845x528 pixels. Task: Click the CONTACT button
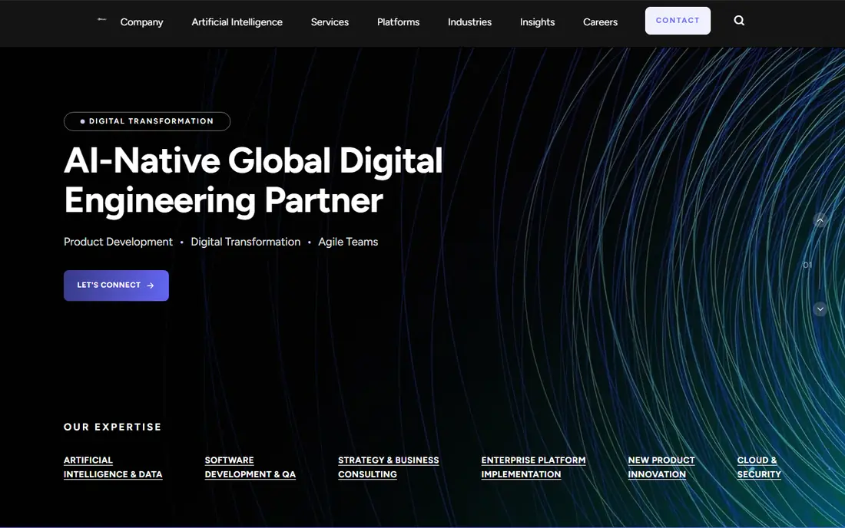678,21
